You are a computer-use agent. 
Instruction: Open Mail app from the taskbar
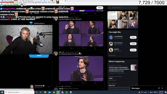point(49,92)
